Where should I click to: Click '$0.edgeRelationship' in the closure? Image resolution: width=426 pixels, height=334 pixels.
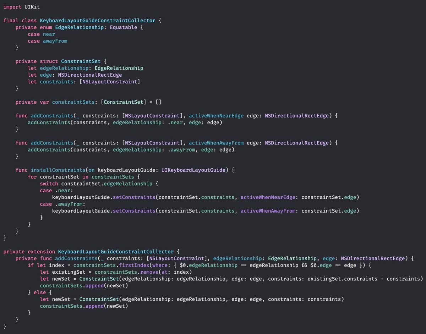tap(209, 265)
